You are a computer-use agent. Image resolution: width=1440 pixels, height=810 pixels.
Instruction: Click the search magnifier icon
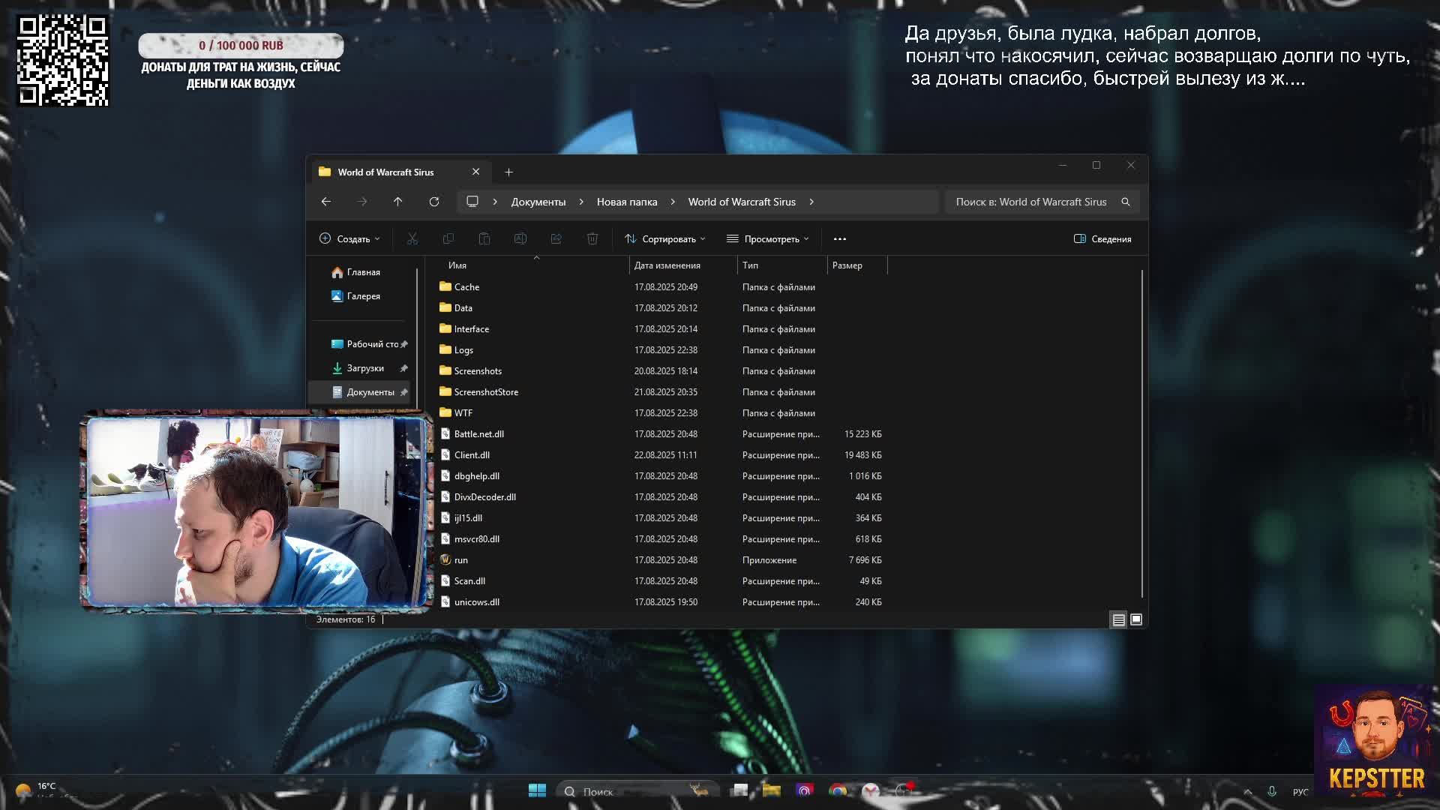(1125, 202)
